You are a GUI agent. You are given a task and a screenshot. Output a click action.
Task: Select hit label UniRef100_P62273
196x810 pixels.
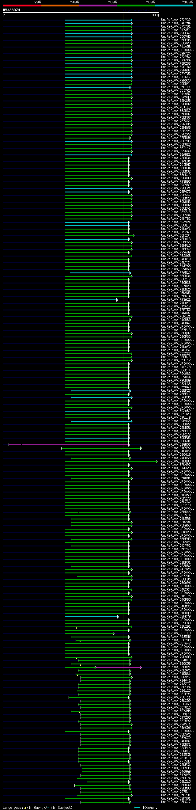point(176,506)
